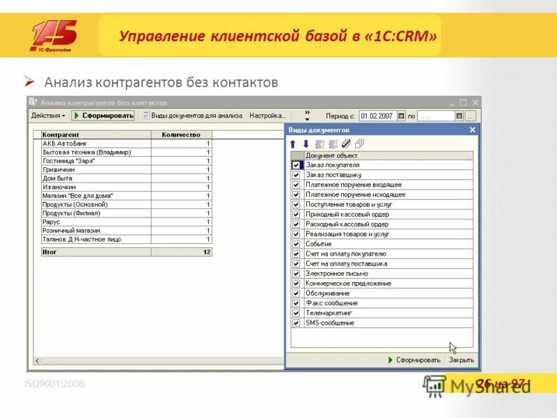This screenshot has width=557, height=418.
Task: Select Розничный магазин row
Action: [127, 231]
